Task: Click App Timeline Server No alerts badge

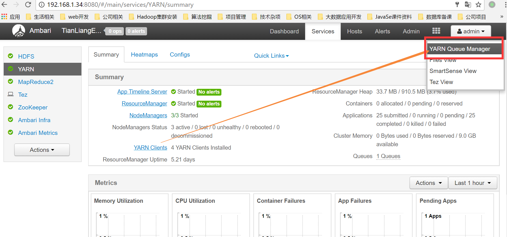Action: [x=209, y=92]
